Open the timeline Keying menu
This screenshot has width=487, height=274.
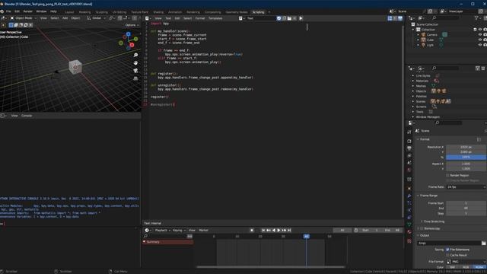179,230
